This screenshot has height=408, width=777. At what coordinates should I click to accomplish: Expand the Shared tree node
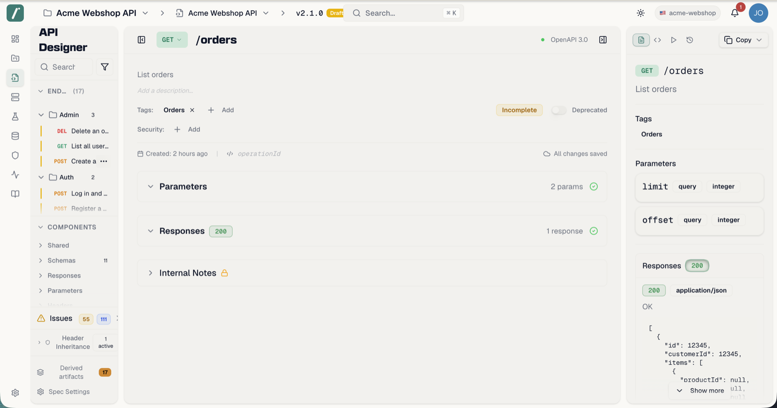click(41, 245)
